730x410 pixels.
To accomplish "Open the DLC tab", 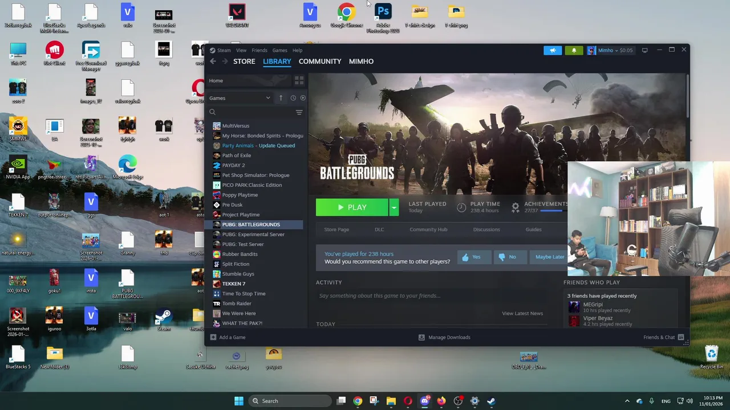I will [379, 229].
